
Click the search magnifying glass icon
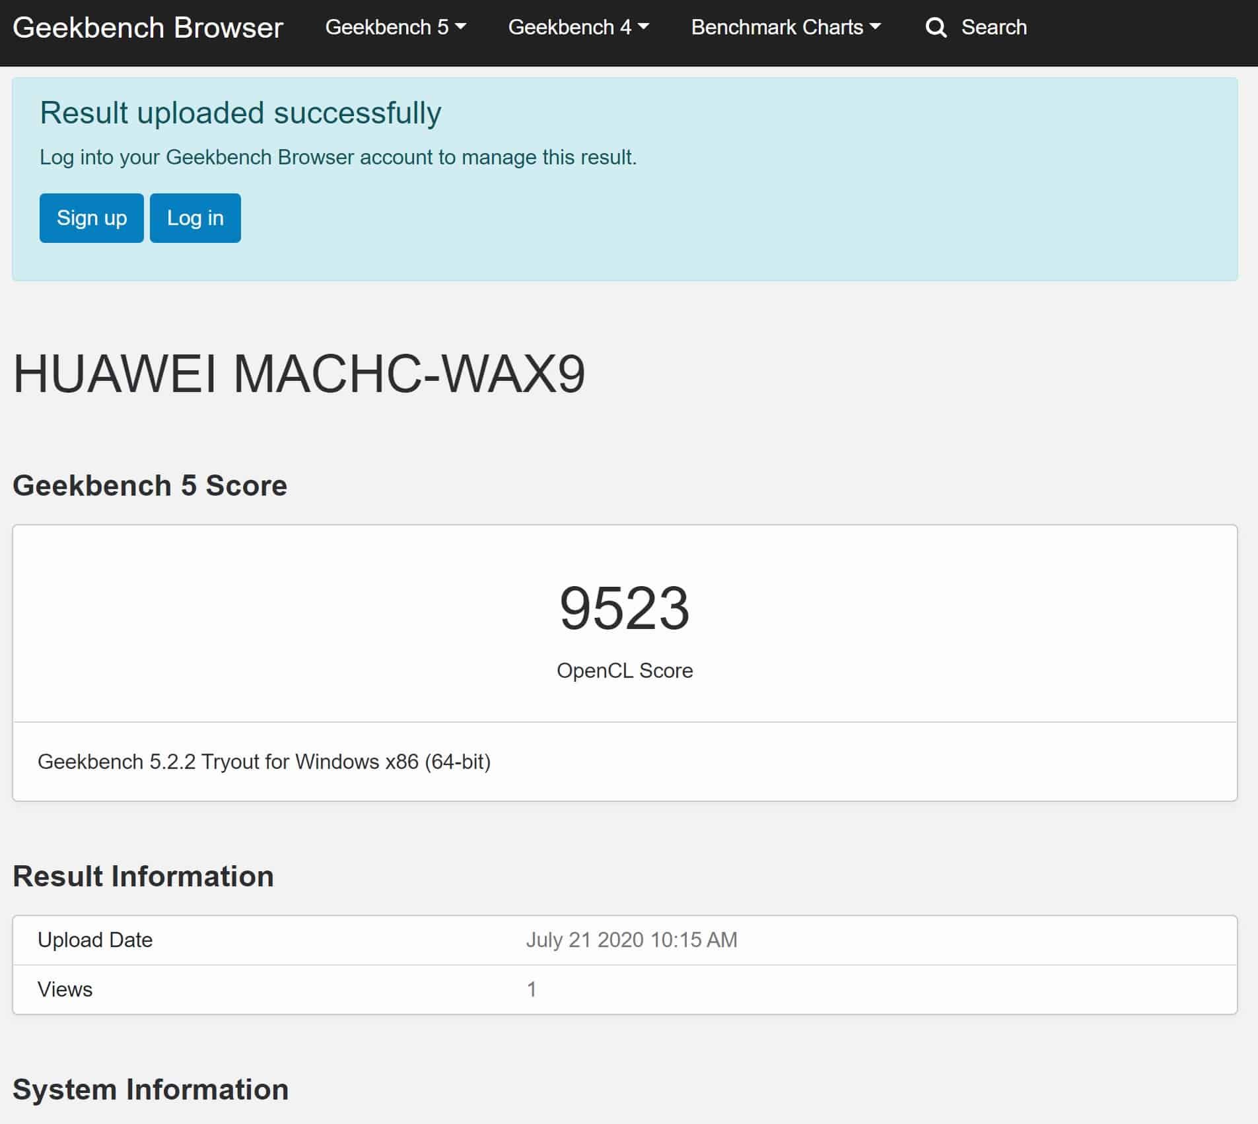point(936,28)
